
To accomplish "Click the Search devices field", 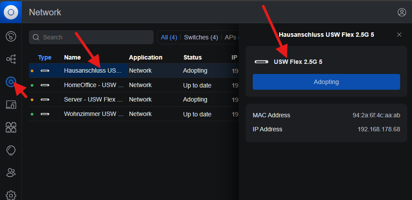I will click(91, 37).
